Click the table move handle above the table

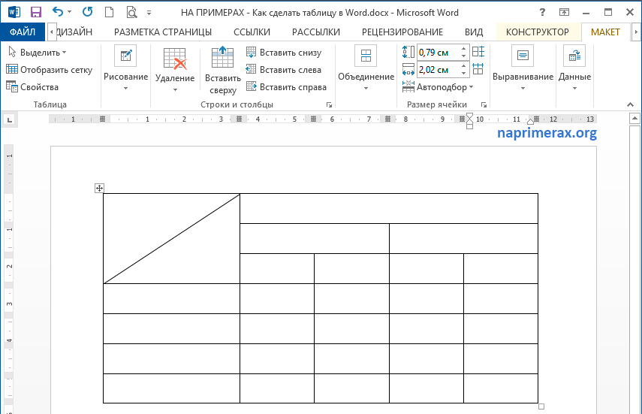99,188
